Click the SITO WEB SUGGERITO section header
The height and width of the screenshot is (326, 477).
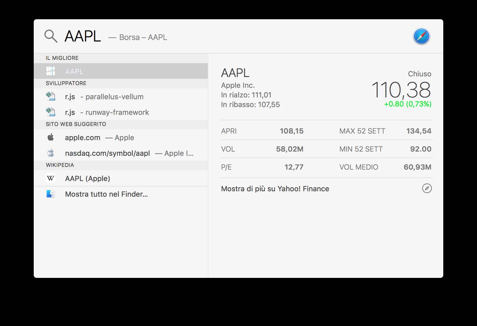point(76,124)
